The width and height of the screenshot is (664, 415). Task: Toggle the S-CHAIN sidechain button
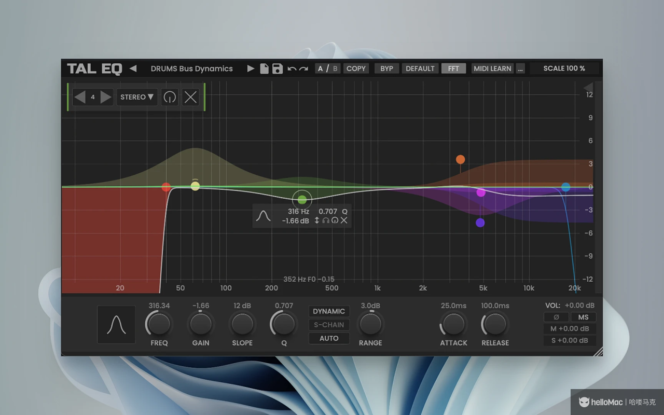point(329,325)
